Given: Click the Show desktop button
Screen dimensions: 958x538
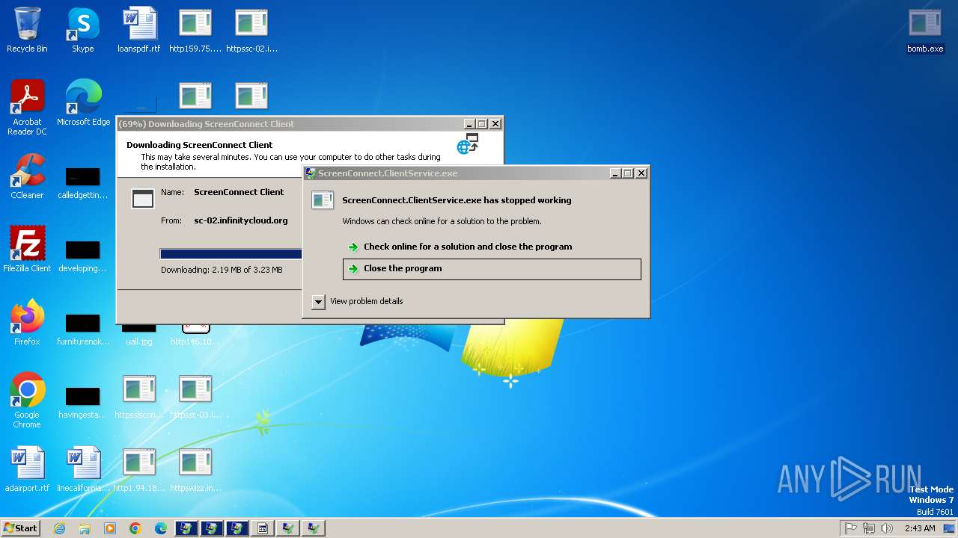Looking at the screenshot, I should coord(950,528).
